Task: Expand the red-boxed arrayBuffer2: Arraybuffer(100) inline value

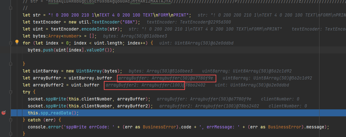Action: (x=144, y=85)
